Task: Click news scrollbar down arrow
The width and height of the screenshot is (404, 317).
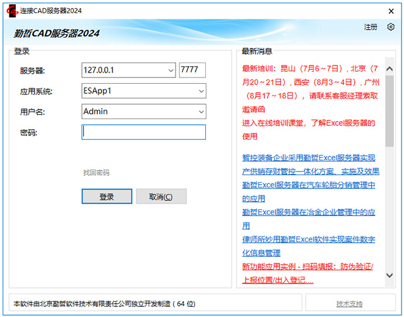Action: [x=389, y=275]
